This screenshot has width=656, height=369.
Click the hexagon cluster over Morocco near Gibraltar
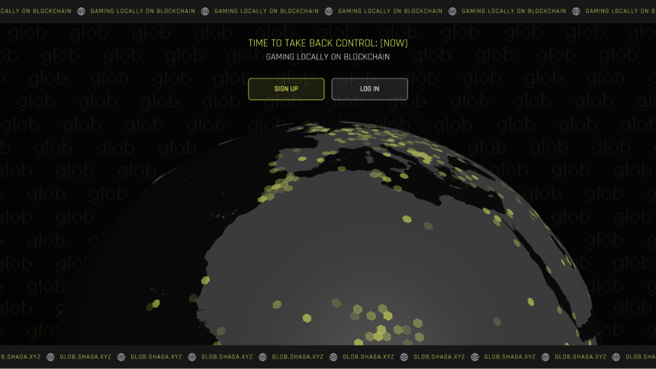point(278,187)
